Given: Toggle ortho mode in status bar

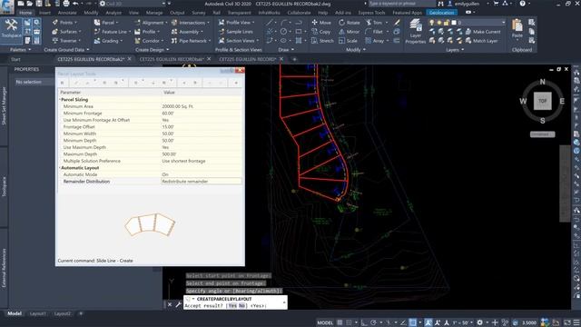Looking at the screenshot, I should coord(364,322).
